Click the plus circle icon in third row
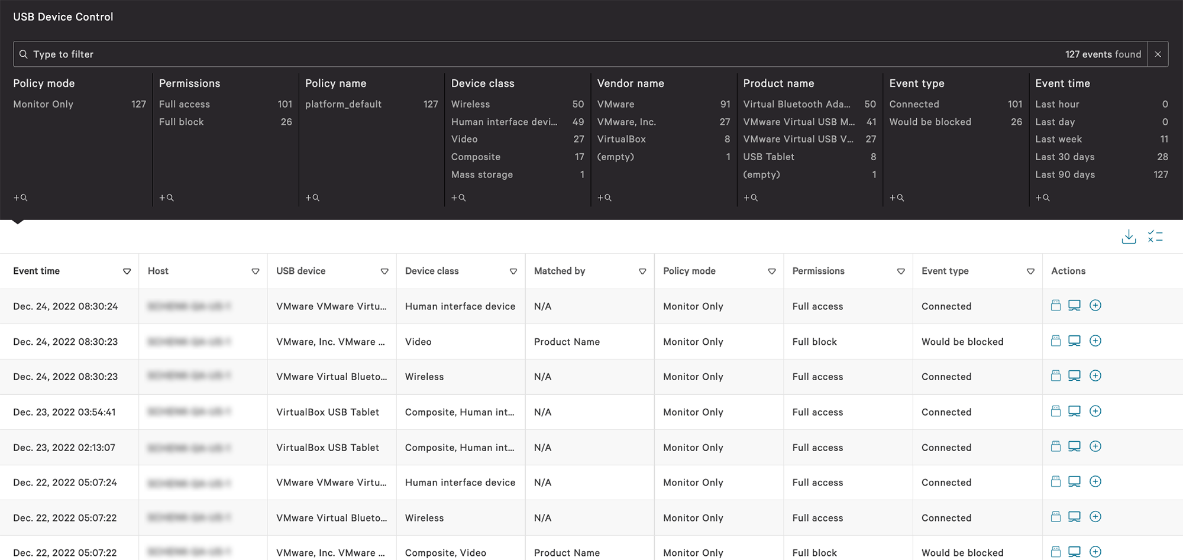This screenshot has width=1183, height=560. click(1095, 376)
